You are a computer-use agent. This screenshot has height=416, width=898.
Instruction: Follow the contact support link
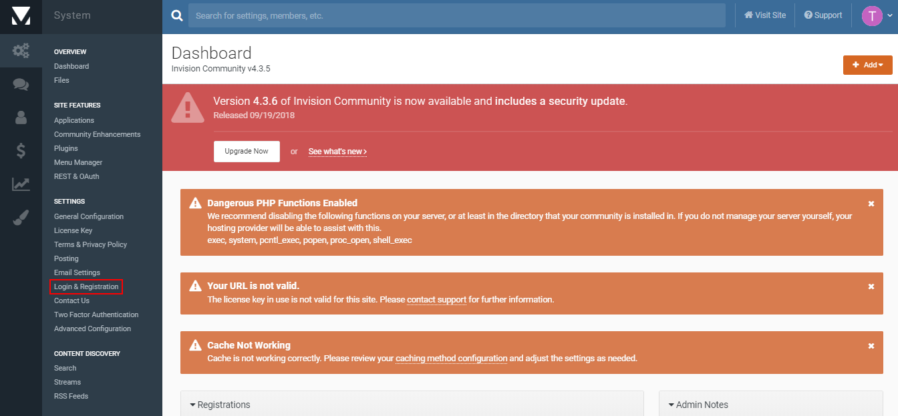[436, 300]
